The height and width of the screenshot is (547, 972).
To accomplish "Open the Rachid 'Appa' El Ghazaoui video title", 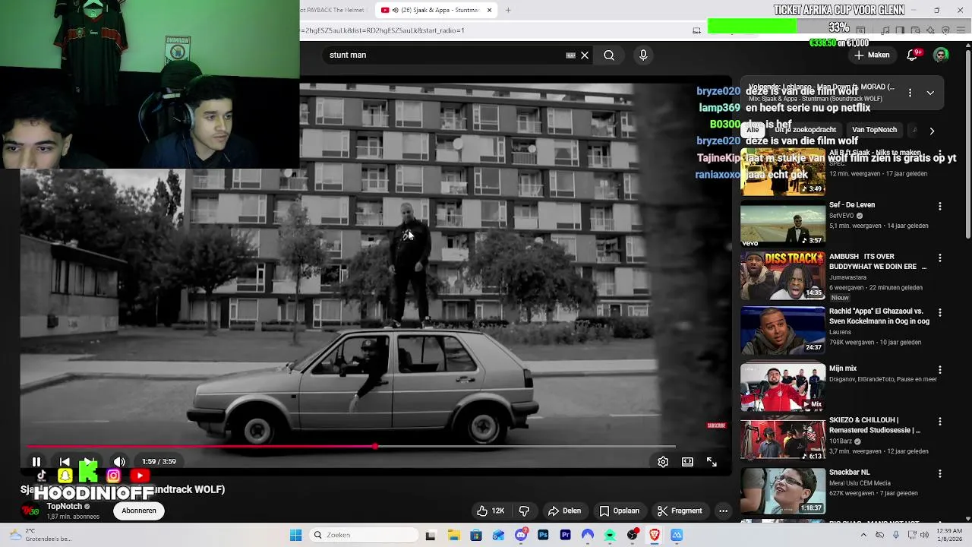I will [879, 316].
